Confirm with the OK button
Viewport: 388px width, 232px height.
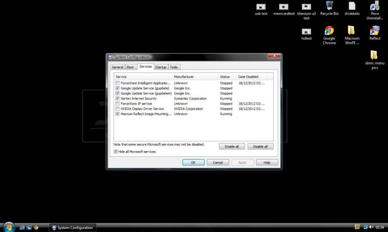tap(193, 162)
